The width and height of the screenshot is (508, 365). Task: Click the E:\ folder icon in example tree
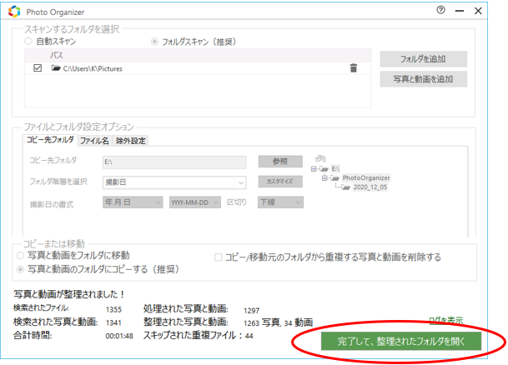pos(324,168)
